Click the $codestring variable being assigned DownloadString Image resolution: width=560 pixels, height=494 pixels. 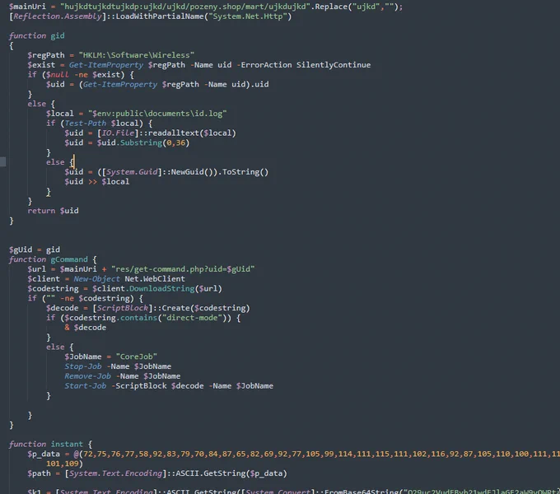pyautogui.click(x=53, y=288)
